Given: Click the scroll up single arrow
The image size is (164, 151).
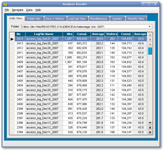Looking at the screenshot, I should point(150,44).
